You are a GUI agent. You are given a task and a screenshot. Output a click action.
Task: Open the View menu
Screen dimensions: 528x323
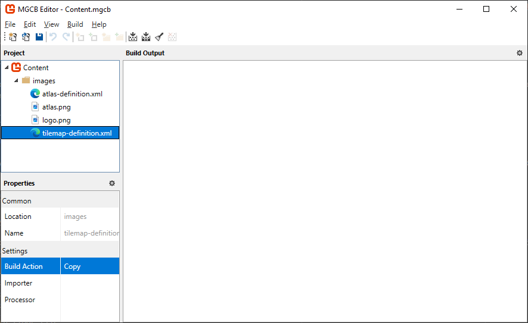tap(51, 24)
